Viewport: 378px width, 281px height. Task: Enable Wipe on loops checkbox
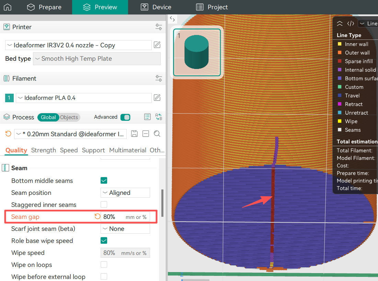pos(104,265)
